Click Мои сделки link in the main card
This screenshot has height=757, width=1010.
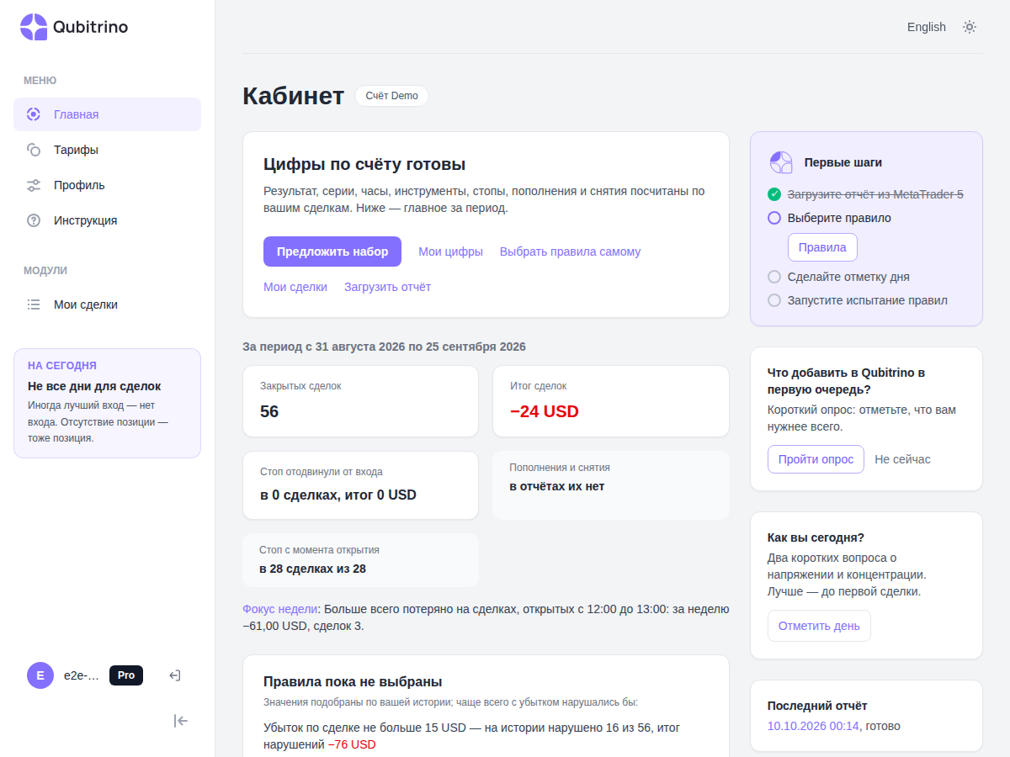point(295,287)
